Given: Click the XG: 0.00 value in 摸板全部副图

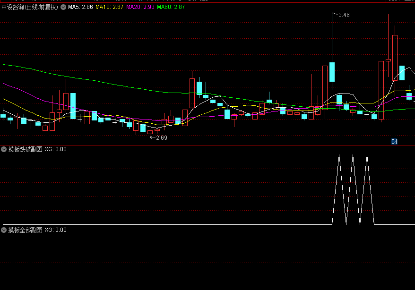Looking at the screenshot, I should (x=56, y=230).
